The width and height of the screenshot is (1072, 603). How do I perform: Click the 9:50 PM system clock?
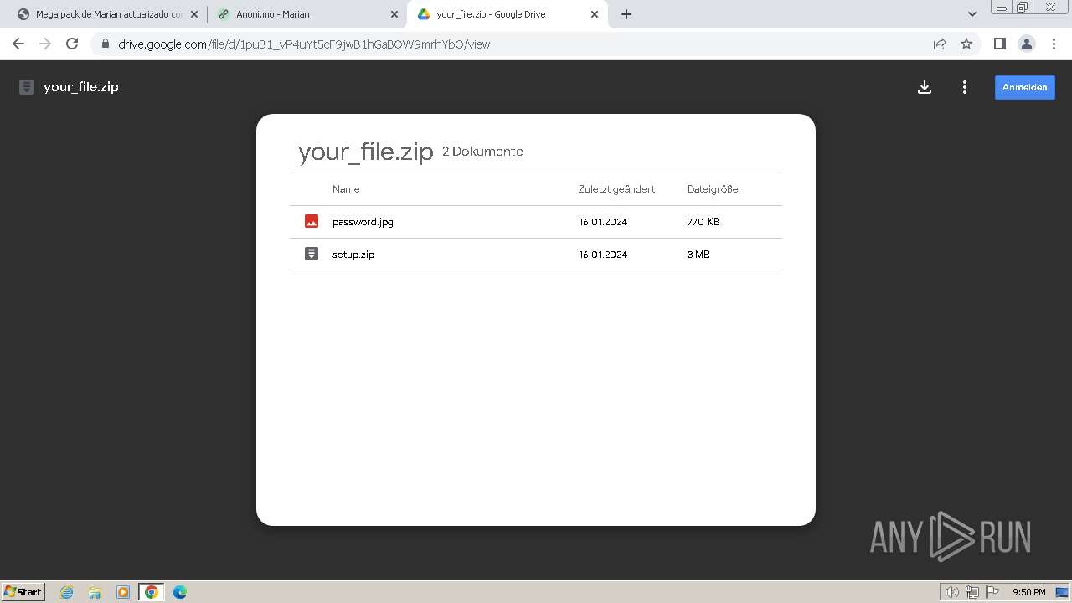tap(1029, 592)
